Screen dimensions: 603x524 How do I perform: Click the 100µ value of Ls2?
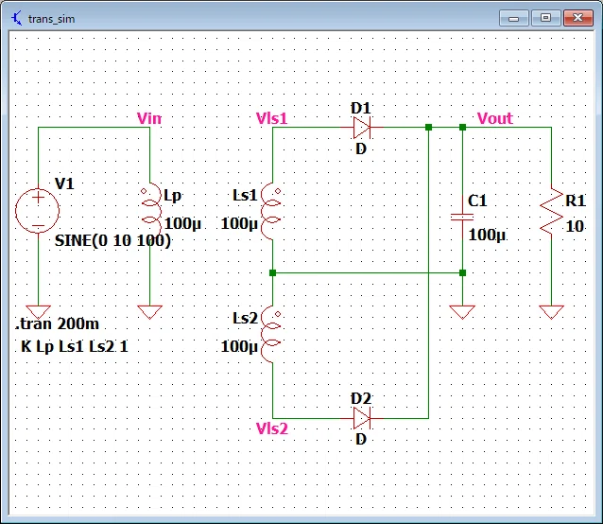point(239,346)
